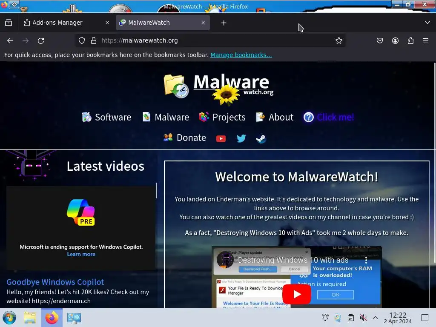Open the tracking protection shield icon
This screenshot has width=436, height=327.
(x=81, y=40)
